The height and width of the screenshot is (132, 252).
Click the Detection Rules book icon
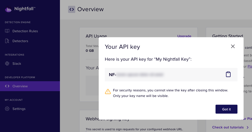click(x=7, y=31)
